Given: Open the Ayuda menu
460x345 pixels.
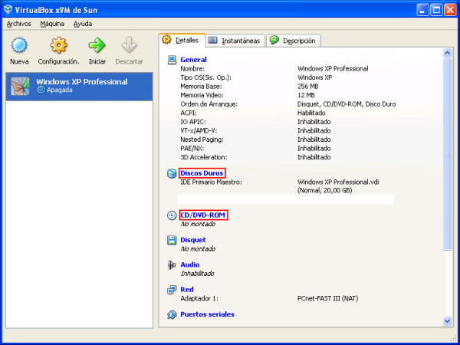Looking at the screenshot, I should [x=82, y=24].
